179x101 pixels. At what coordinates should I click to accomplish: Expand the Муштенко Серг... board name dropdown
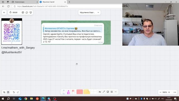click(89, 12)
